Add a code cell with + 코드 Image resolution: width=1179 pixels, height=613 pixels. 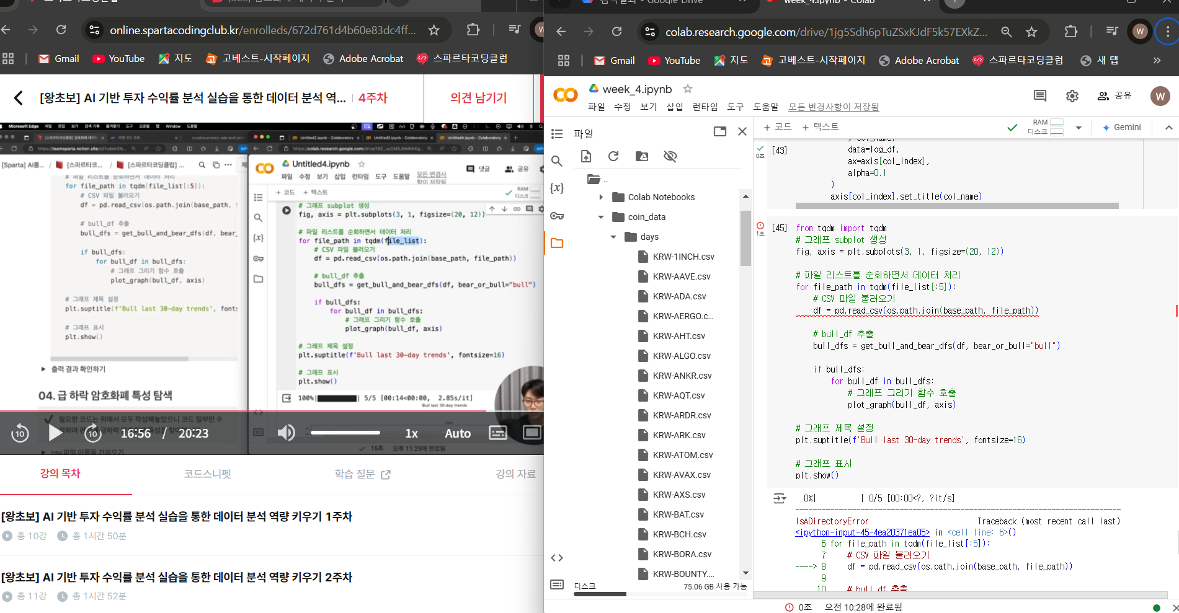[x=777, y=126]
